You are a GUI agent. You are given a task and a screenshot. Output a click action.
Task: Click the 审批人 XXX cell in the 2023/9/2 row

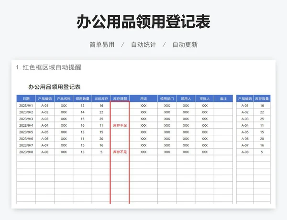coord(204,112)
